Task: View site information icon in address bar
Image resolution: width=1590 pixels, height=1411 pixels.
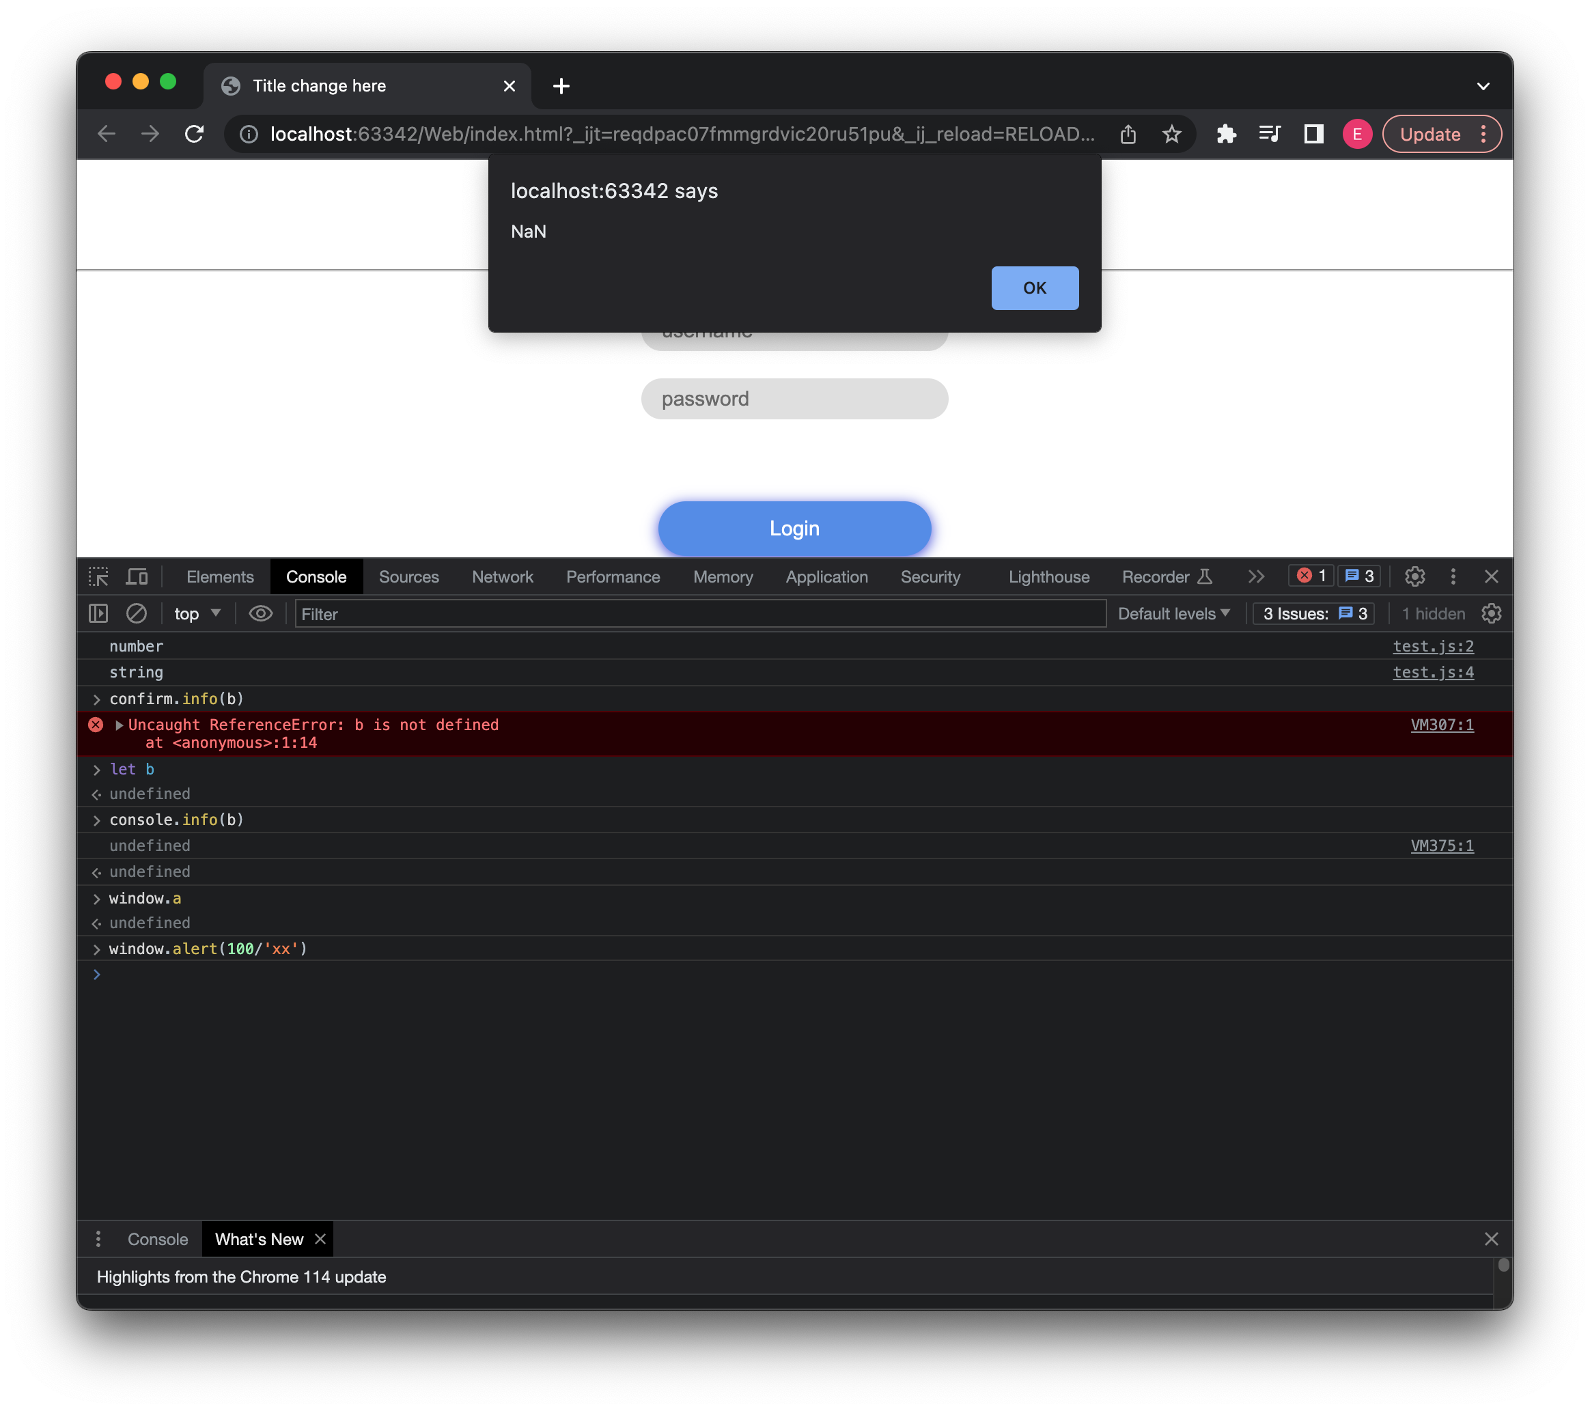Action: coord(249,134)
